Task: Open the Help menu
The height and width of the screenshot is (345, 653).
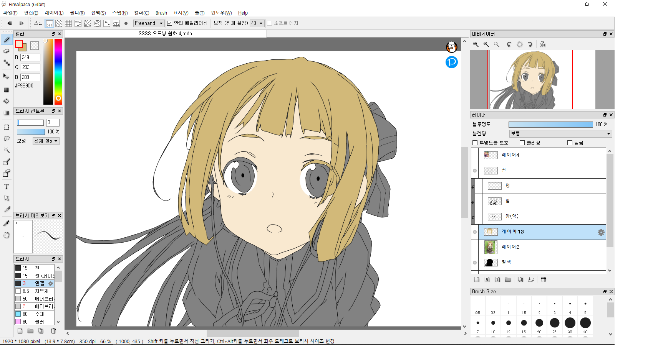Action: [243, 13]
